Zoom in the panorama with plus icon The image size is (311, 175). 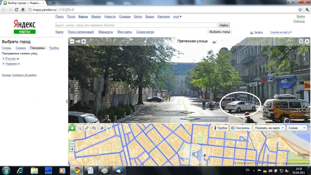click(84, 41)
